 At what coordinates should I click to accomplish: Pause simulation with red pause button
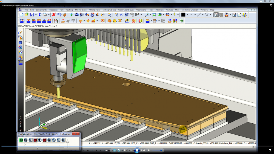click(x=45, y=140)
